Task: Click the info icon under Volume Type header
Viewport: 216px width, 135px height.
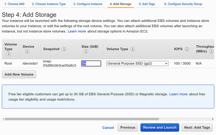Action: click(x=8, y=54)
